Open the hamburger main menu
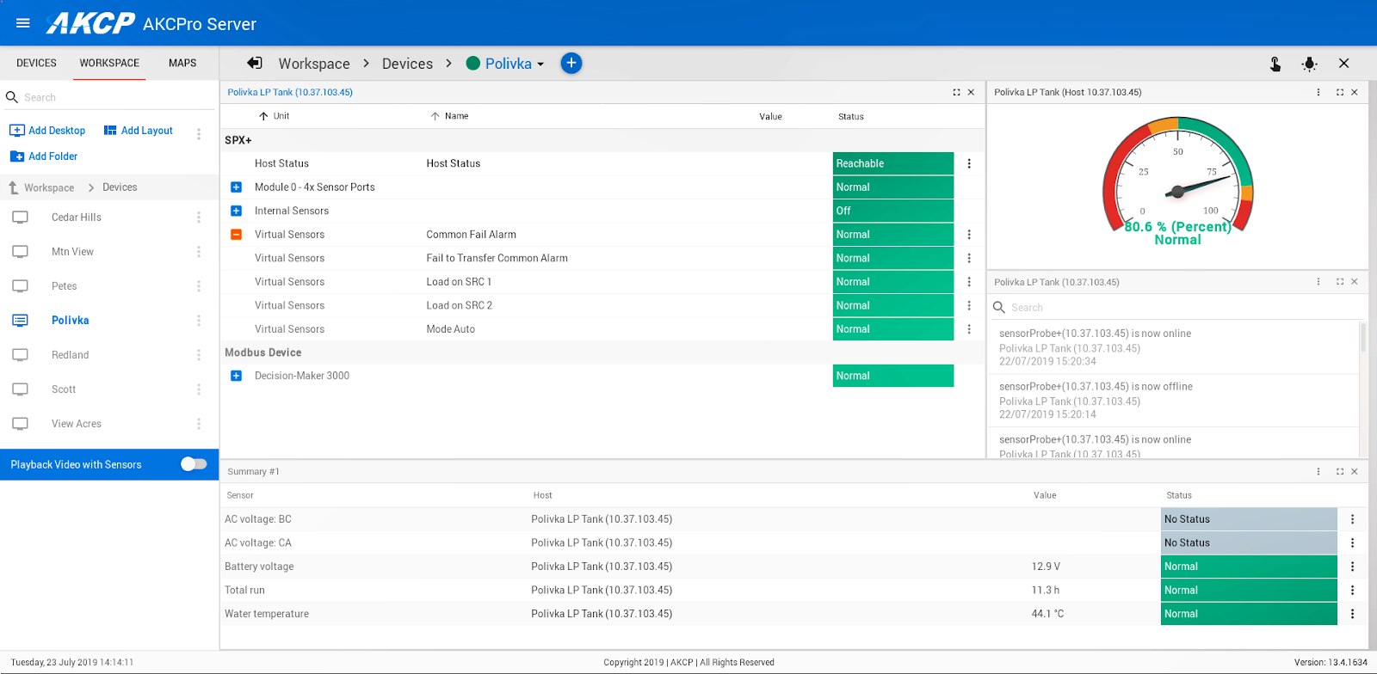The height and width of the screenshot is (674, 1377). pos(23,23)
